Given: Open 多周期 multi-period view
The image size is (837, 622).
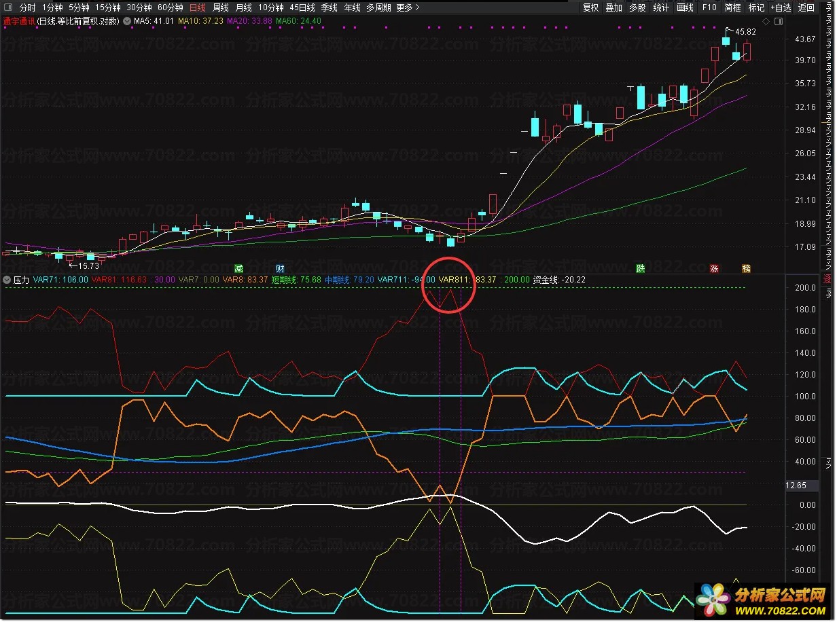Looking at the screenshot, I should point(379,7).
